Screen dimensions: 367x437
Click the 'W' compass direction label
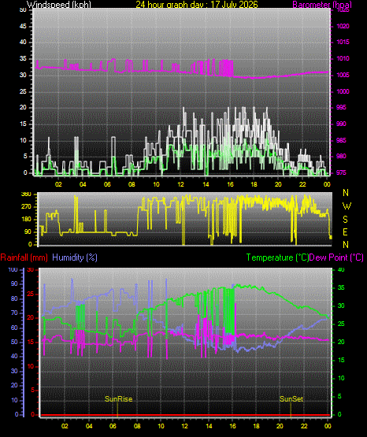(x=347, y=206)
